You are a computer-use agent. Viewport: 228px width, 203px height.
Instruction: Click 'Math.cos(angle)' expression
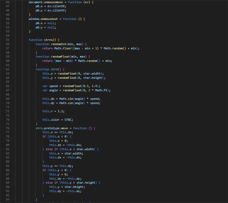coord(72,103)
